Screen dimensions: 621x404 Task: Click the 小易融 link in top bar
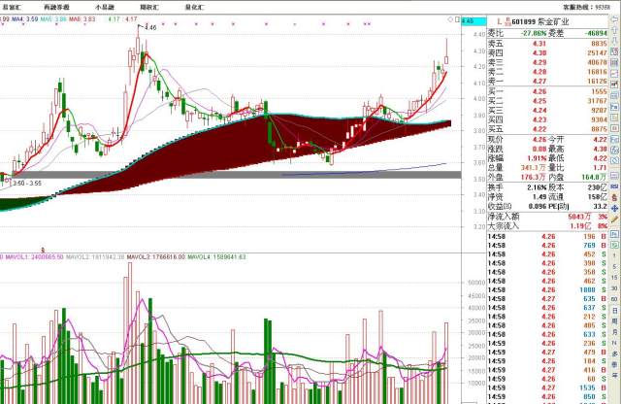(105, 7)
